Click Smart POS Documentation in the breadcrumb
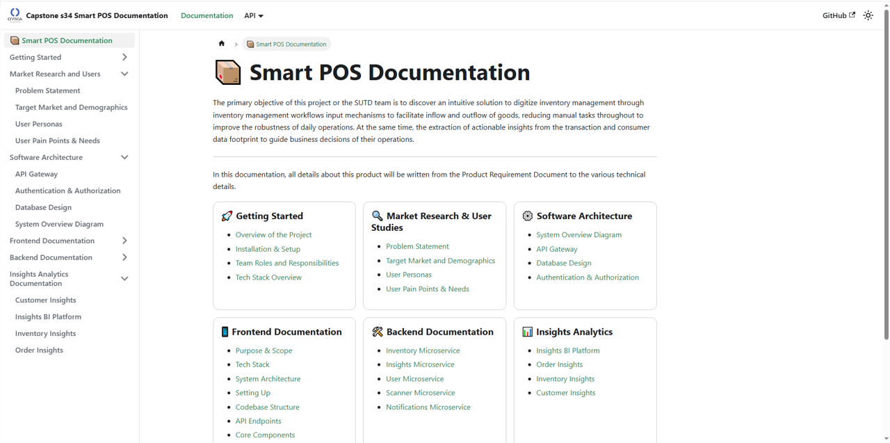 point(291,43)
